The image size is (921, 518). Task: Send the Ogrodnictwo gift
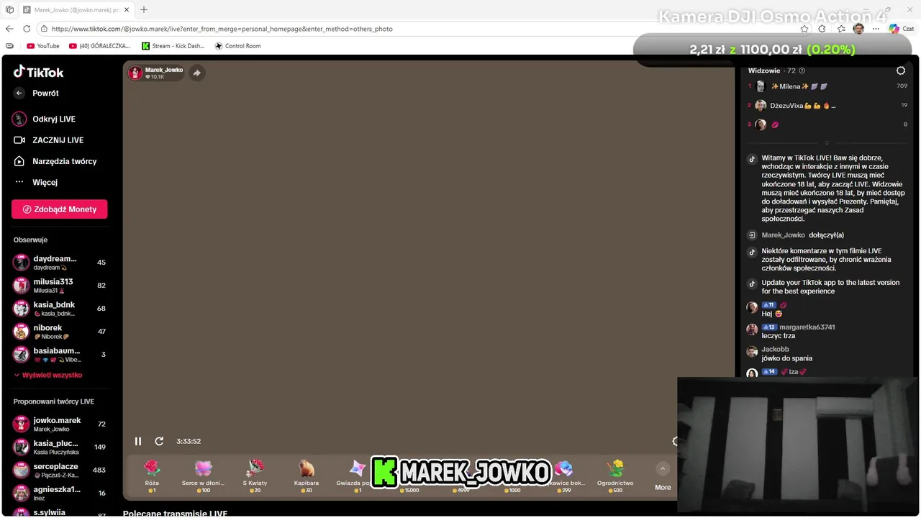coord(615,476)
